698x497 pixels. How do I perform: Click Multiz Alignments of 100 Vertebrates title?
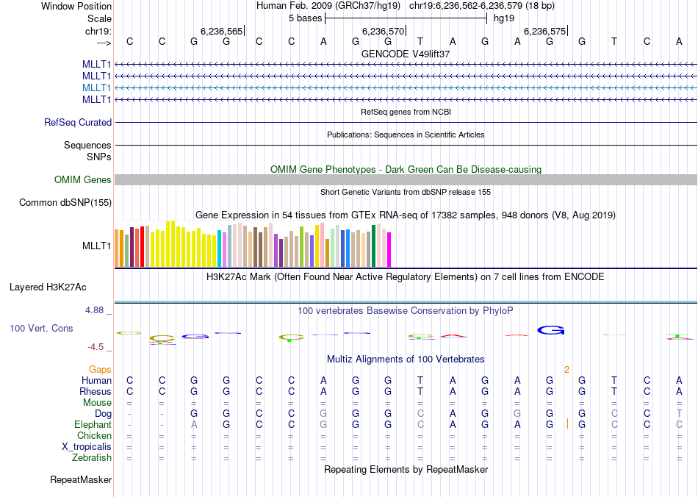point(406,359)
